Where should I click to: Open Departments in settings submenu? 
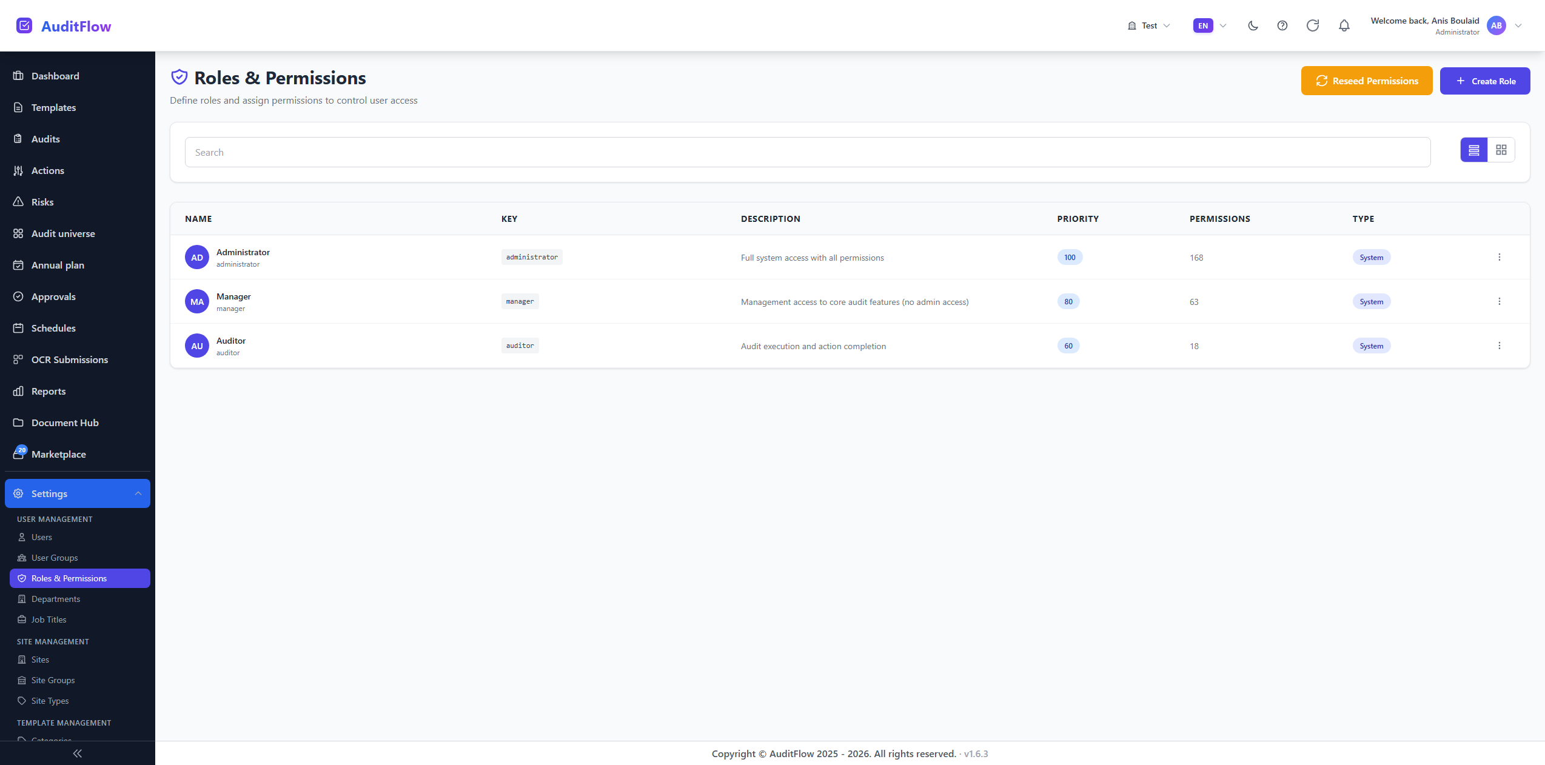(x=80, y=599)
